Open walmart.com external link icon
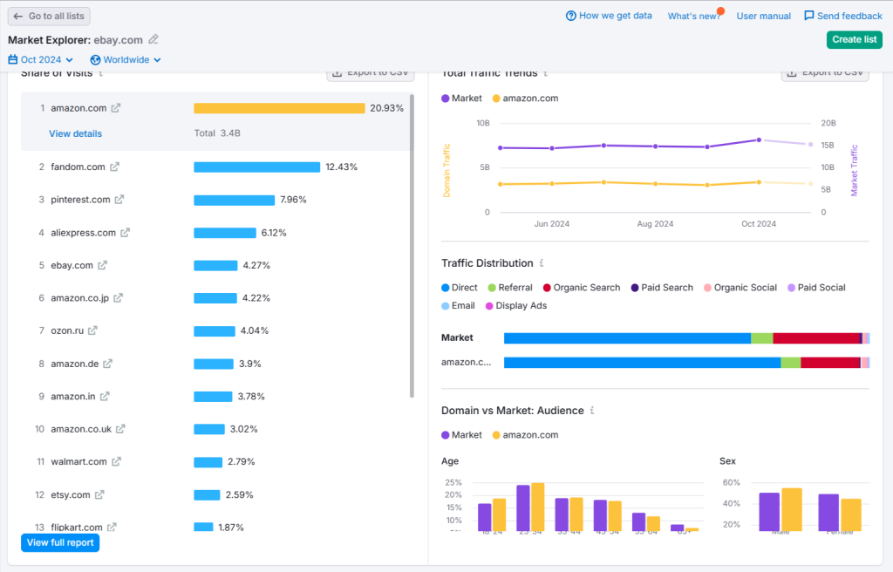The width and height of the screenshot is (893, 572). click(116, 461)
